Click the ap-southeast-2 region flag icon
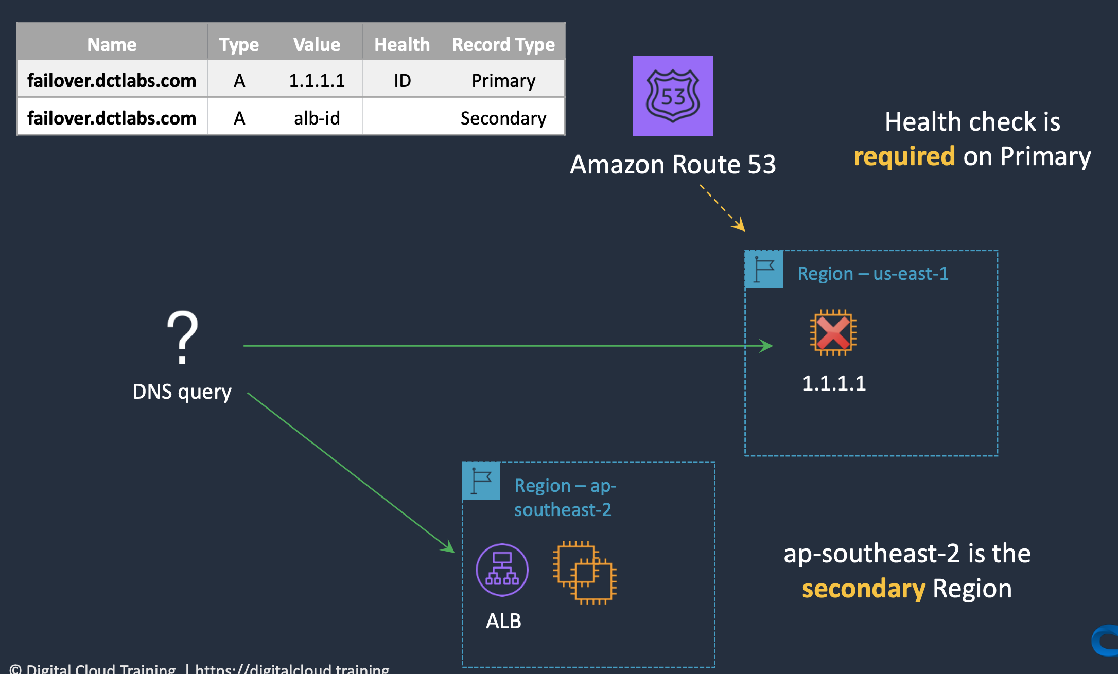The width and height of the screenshot is (1118, 674). click(x=481, y=481)
